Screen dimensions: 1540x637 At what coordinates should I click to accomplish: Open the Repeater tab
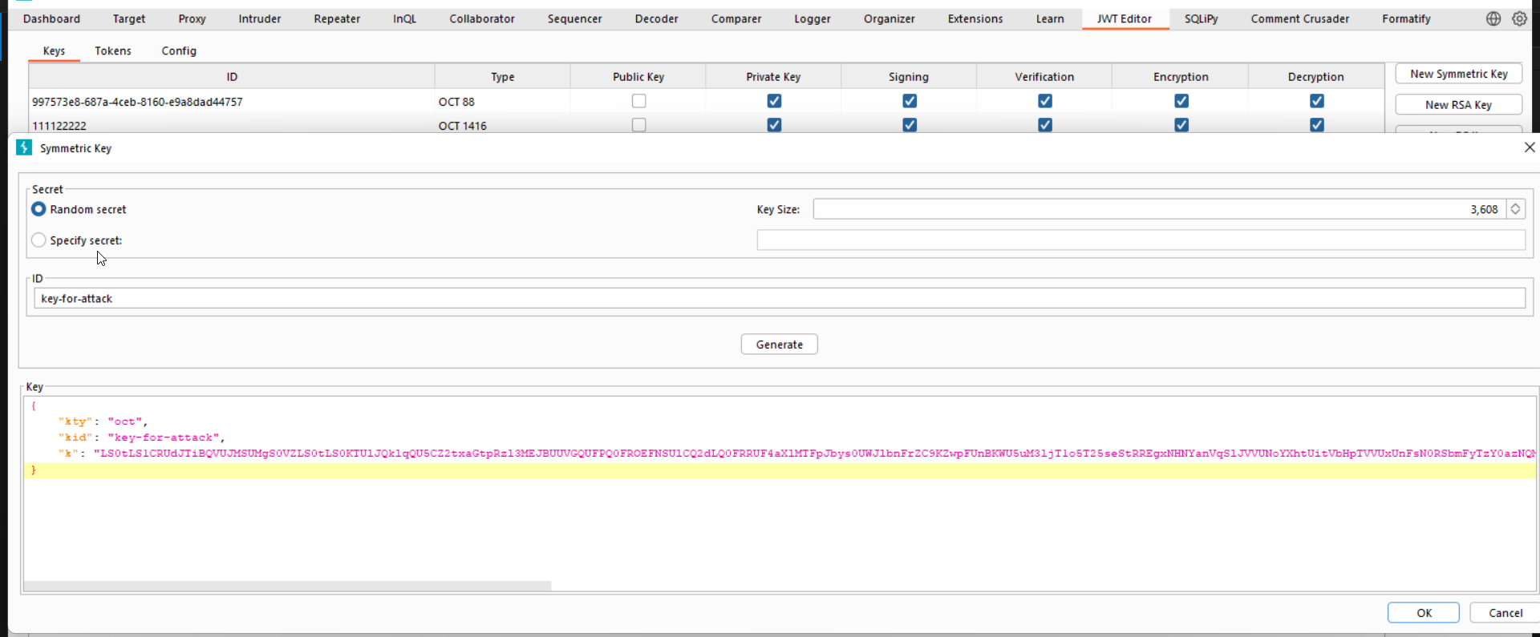click(337, 18)
